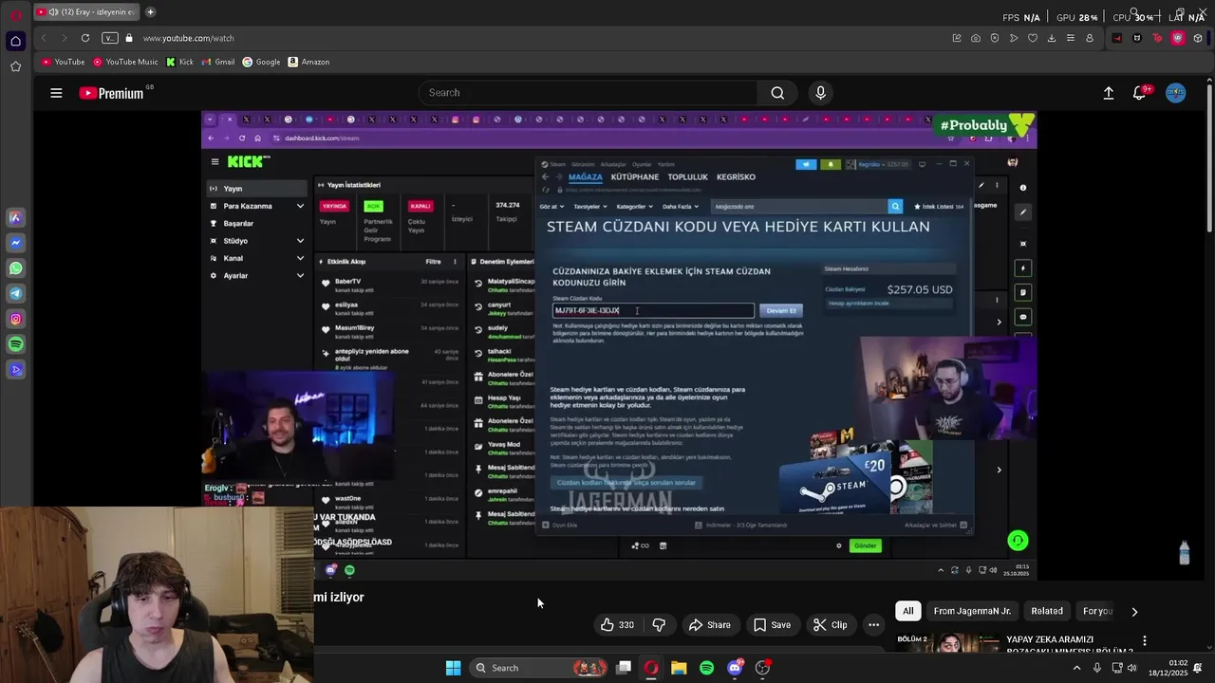Open Steam KÜTÜPHANE tab
Viewport: 1215px width, 683px height.
point(635,177)
